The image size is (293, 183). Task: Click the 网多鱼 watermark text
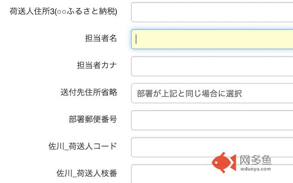click(x=255, y=160)
